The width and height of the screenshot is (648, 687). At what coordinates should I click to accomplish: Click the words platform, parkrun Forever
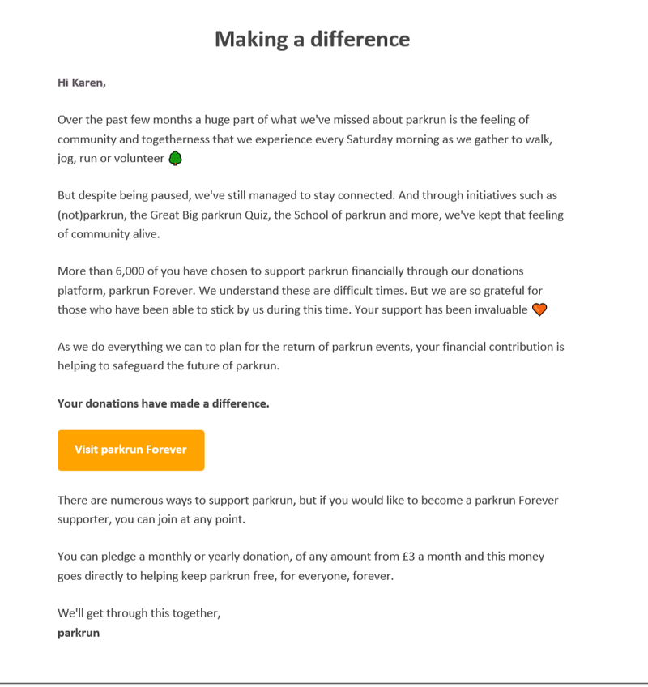[126, 291]
